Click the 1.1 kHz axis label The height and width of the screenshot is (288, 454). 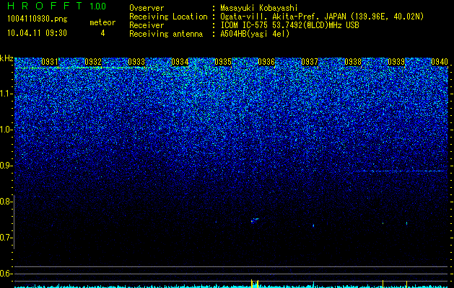(6, 94)
